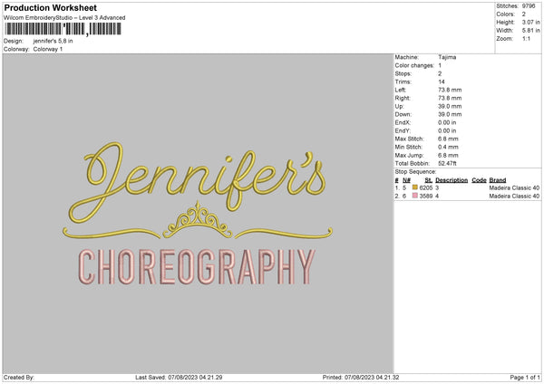Click the Code column header
Image resolution: width=544 pixels, height=384 pixels.
[x=479, y=180]
